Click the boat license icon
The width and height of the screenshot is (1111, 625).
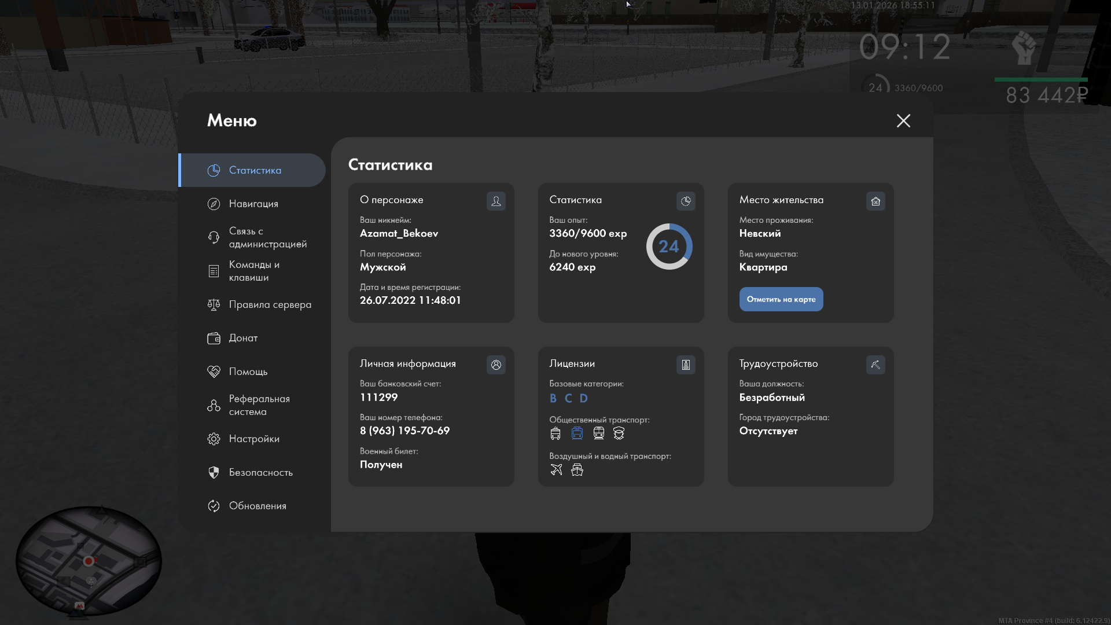pyautogui.click(x=577, y=470)
